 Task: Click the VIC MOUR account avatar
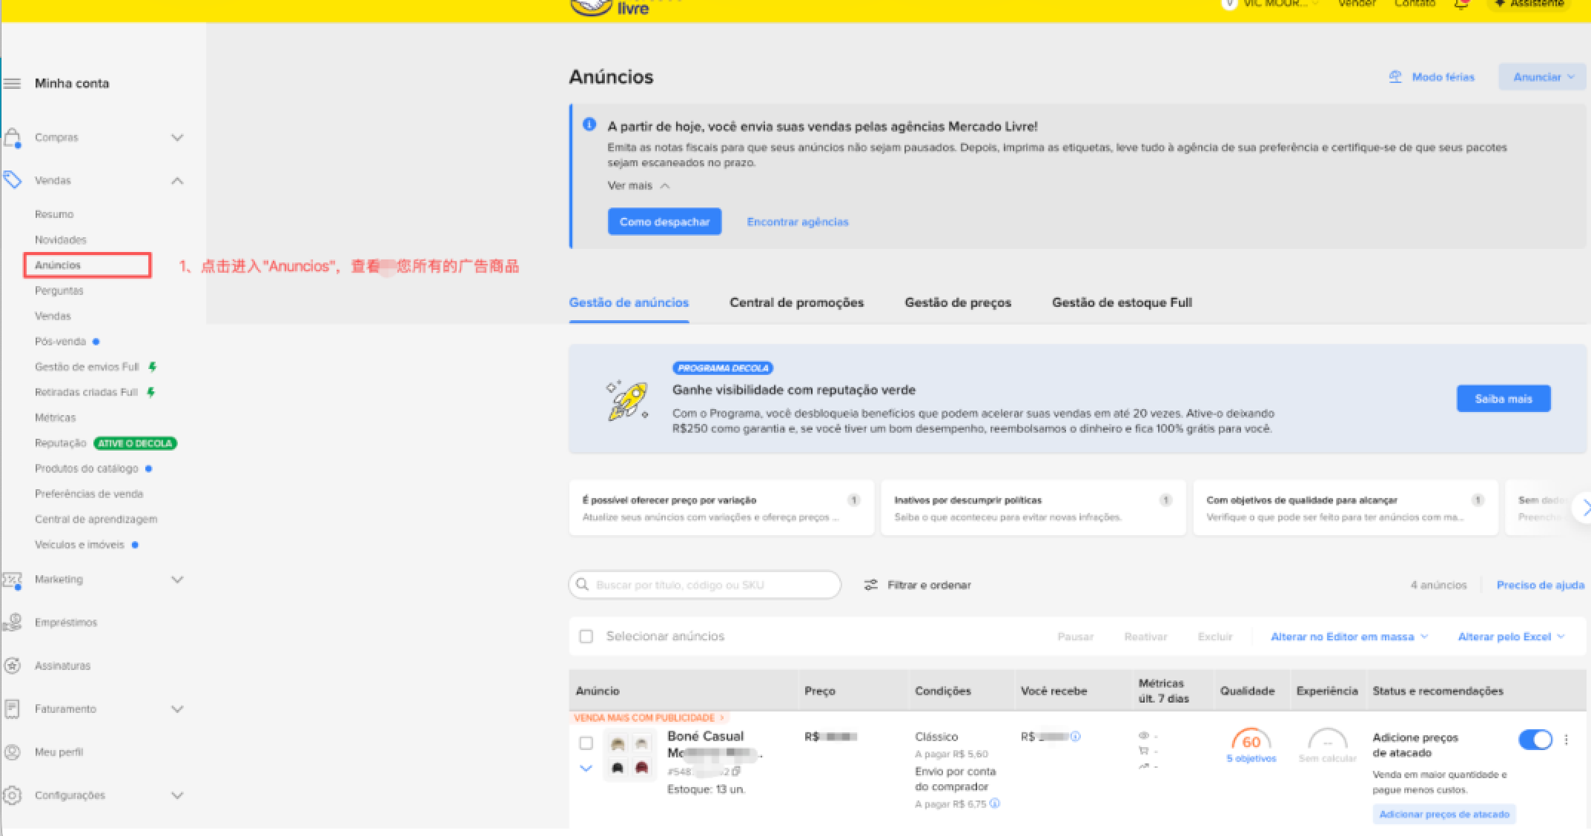[1229, 4]
